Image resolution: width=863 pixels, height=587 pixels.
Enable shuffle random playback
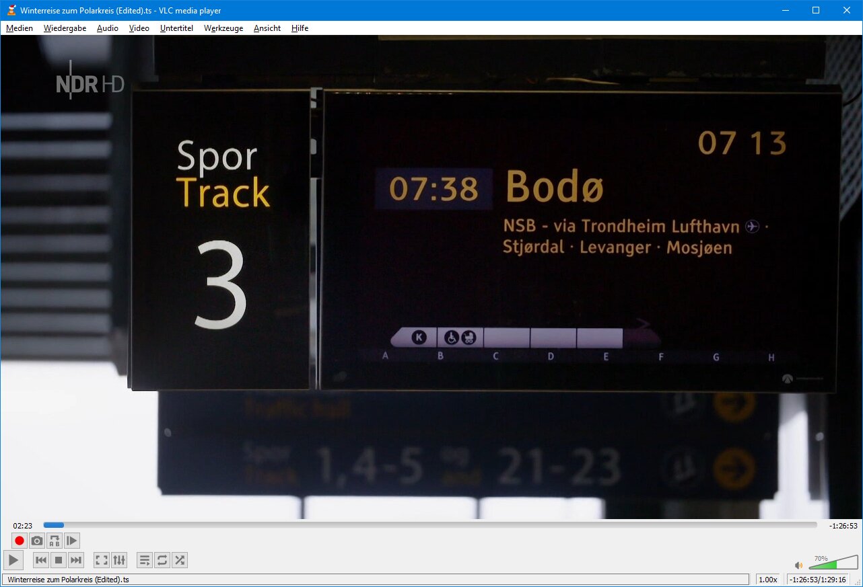pyautogui.click(x=179, y=560)
